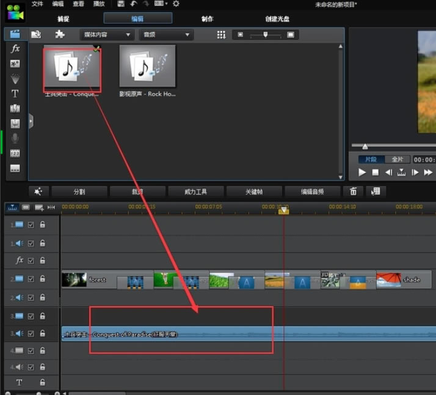The height and width of the screenshot is (395, 436).
Task: Click the trash delete icon in toolbar
Action: [353, 191]
